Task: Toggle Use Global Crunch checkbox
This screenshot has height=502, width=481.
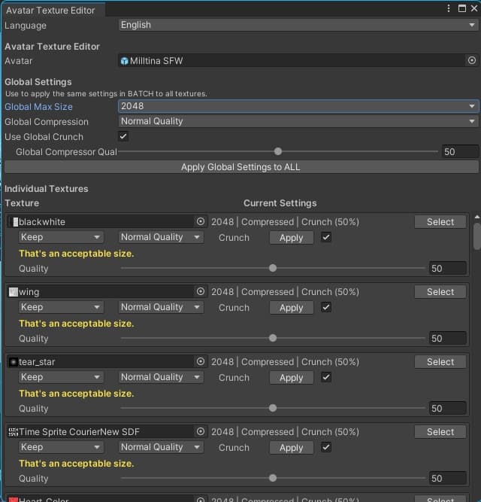Action: [x=123, y=136]
